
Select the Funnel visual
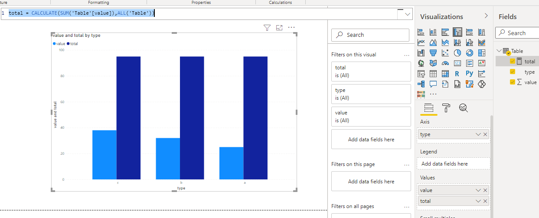433,53
